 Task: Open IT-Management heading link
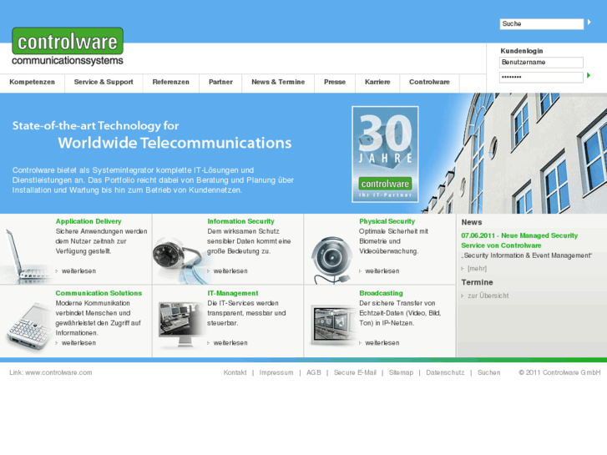(233, 293)
